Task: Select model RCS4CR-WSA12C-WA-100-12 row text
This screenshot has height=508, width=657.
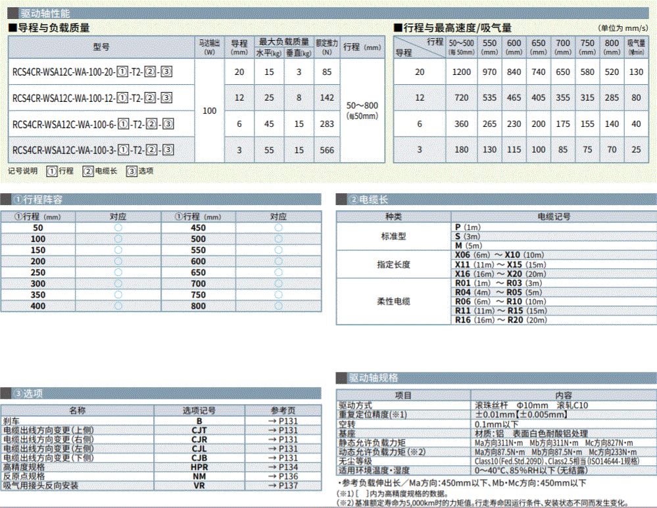Action: (x=92, y=98)
